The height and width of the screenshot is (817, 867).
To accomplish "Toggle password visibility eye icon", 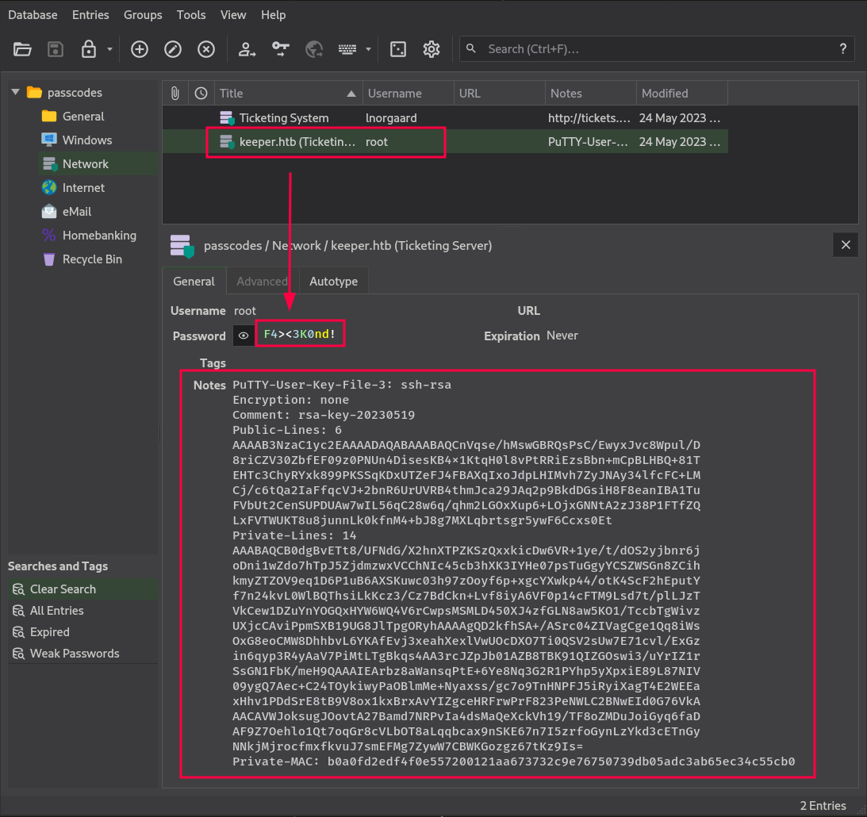I will (x=244, y=336).
